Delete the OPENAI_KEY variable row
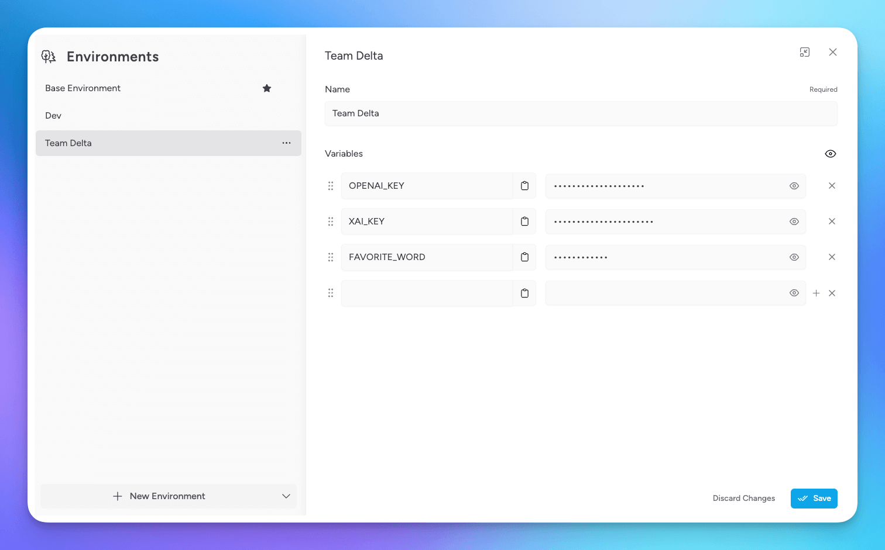This screenshot has height=550, width=885. coord(832,186)
